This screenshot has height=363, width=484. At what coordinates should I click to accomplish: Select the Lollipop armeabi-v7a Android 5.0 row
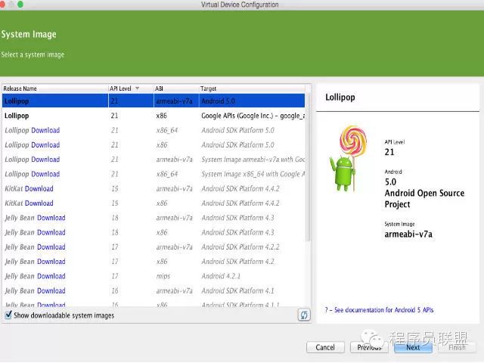coord(154,101)
